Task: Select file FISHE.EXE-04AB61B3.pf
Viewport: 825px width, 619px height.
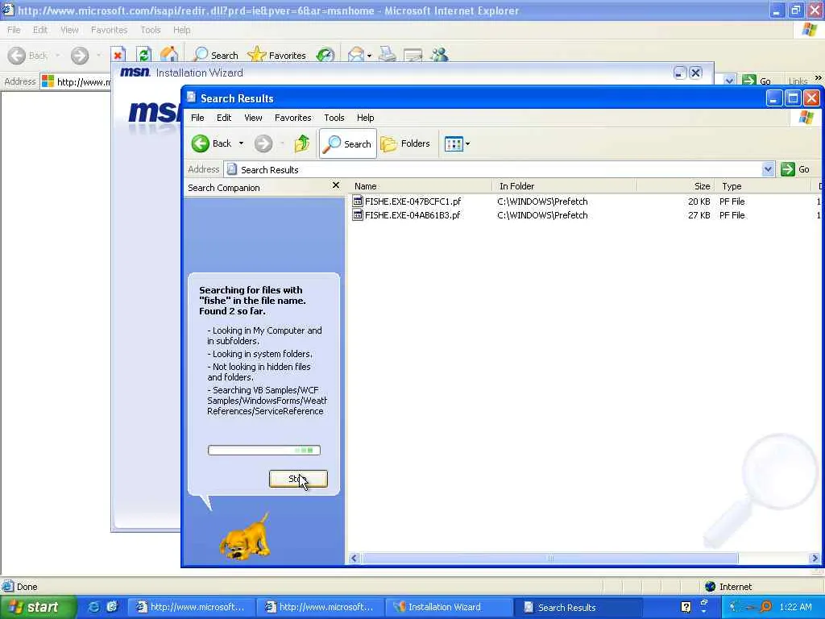Action: [x=412, y=214]
